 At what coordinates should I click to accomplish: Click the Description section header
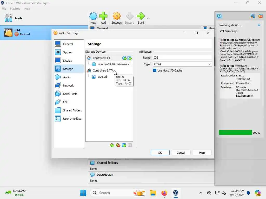(105, 175)
